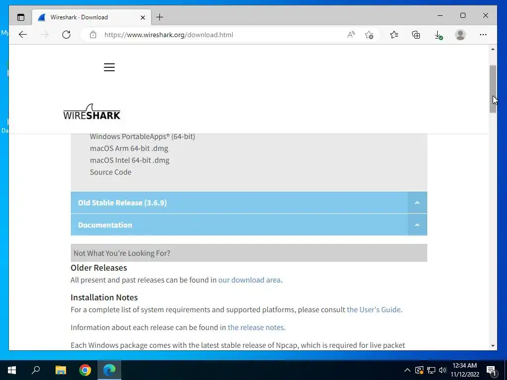This screenshot has width=507, height=380.
Task: Open the tab actions menu
Action: [21, 17]
